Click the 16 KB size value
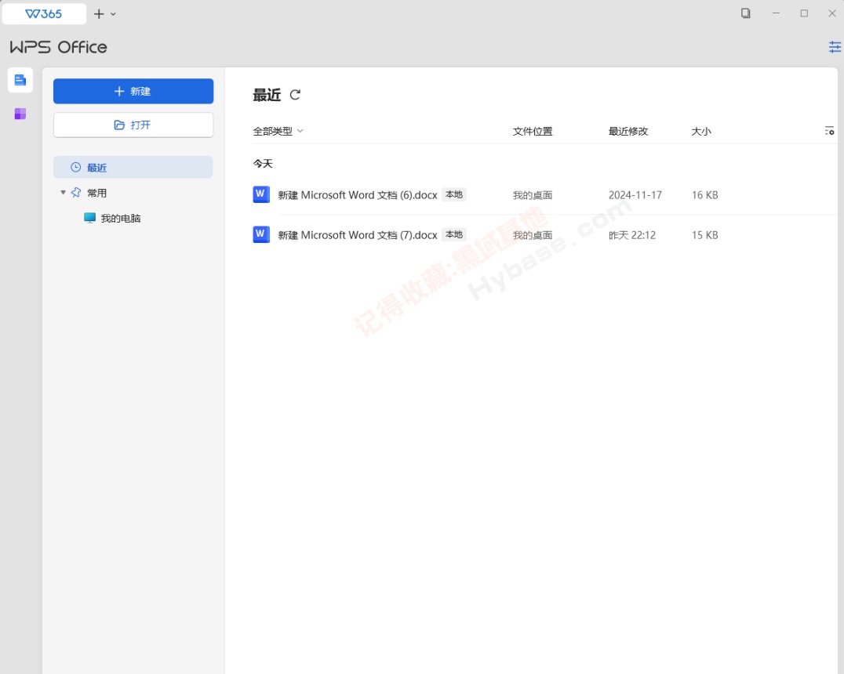The image size is (844, 674). (x=704, y=194)
